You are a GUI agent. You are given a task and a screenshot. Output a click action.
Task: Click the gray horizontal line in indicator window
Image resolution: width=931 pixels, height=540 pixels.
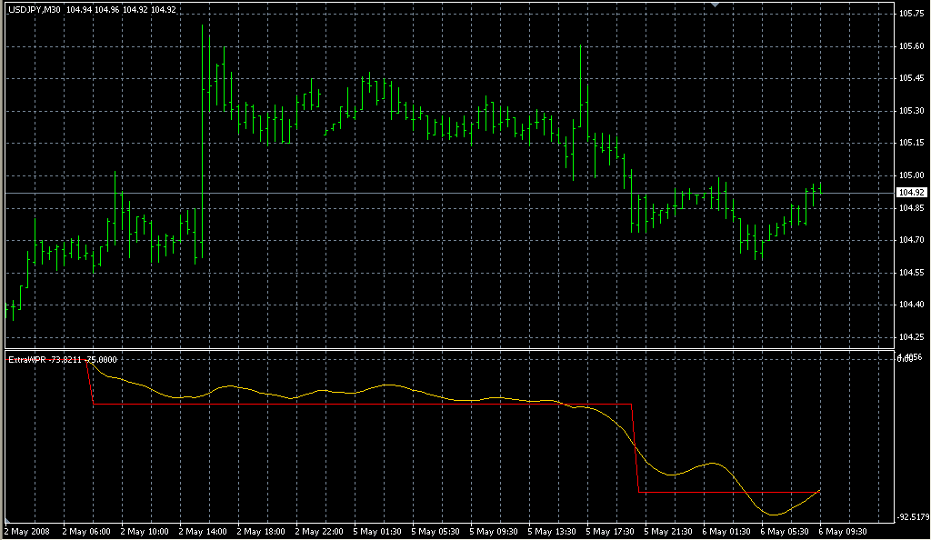[x=727, y=492]
